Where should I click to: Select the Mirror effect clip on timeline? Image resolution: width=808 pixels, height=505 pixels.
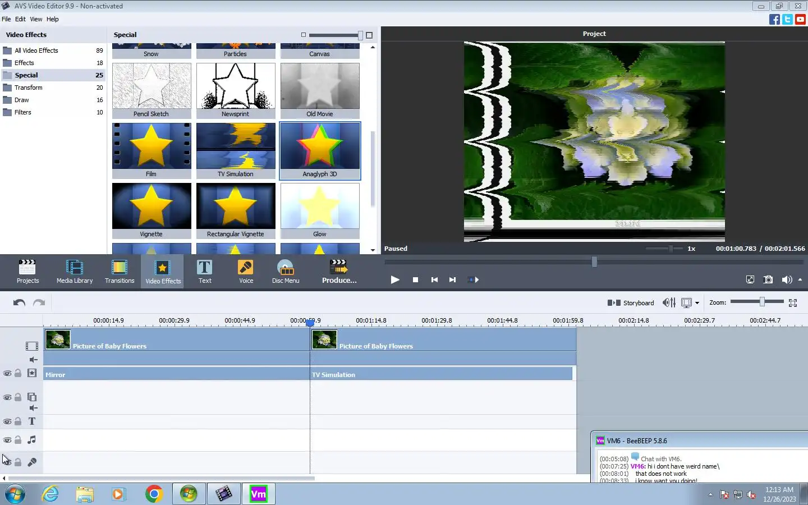pyautogui.click(x=176, y=374)
